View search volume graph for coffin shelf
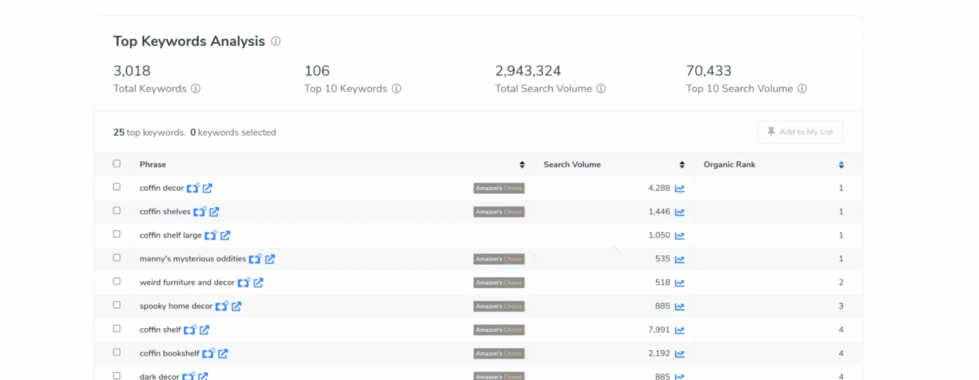Viewport: 979px width, 380px height. coord(679,330)
